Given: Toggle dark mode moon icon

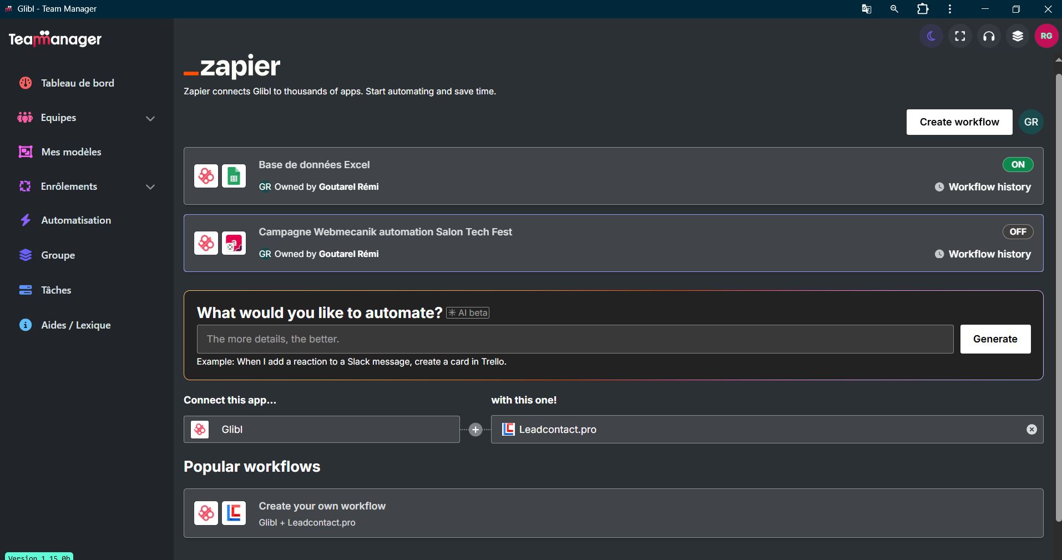Looking at the screenshot, I should (931, 37).
